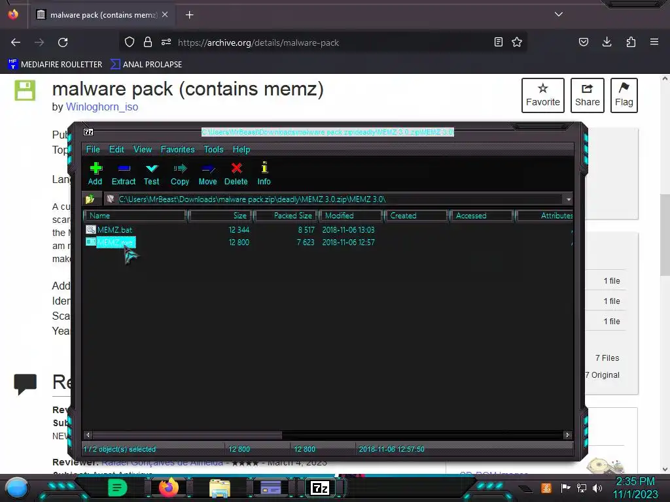Screen dimensions: 670x502
Task: Sort by Accessed column header
Action: [x=482, y=216]
